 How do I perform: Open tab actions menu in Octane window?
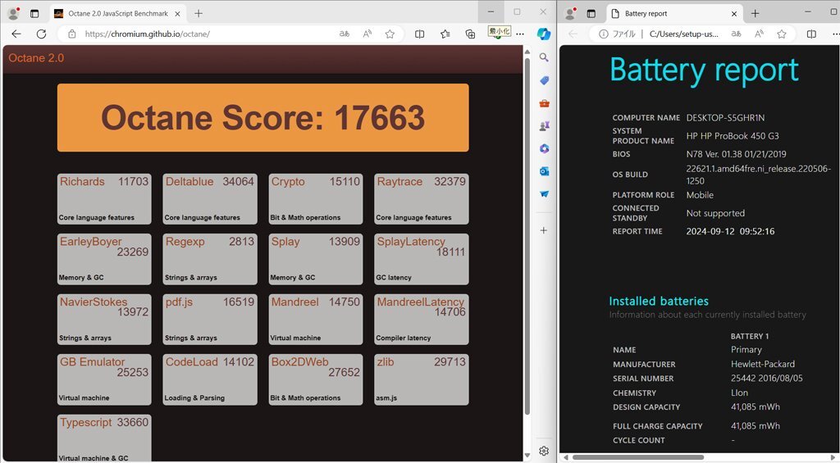(34, 13)
